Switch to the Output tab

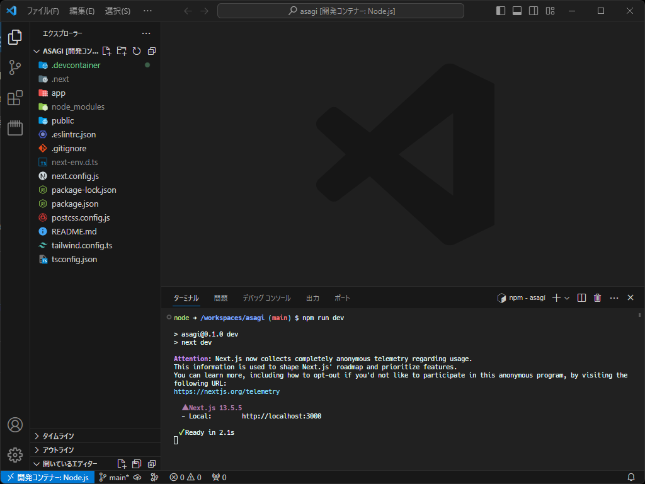312,298
